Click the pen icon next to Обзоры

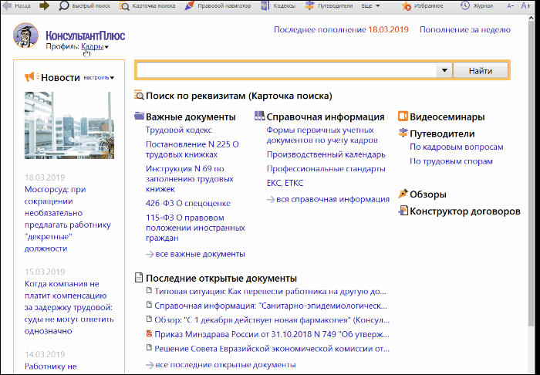coord(403,194)
